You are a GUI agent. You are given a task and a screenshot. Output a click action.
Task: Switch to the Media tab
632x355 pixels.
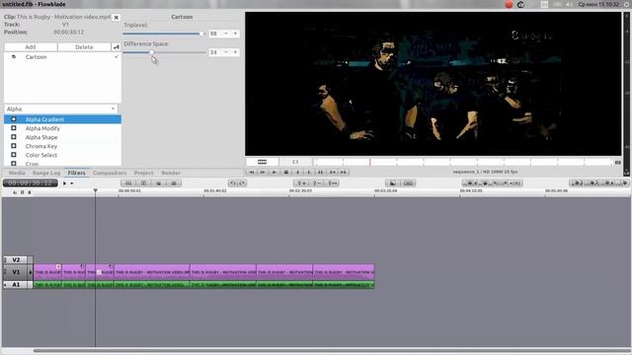click(x=17, y=173)
